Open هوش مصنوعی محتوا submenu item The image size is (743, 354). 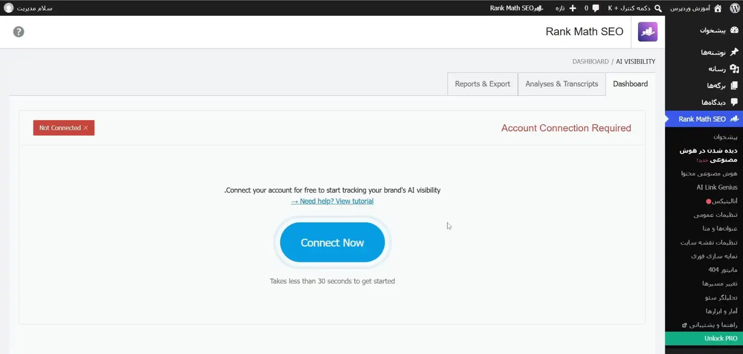[x=709, y=173]
